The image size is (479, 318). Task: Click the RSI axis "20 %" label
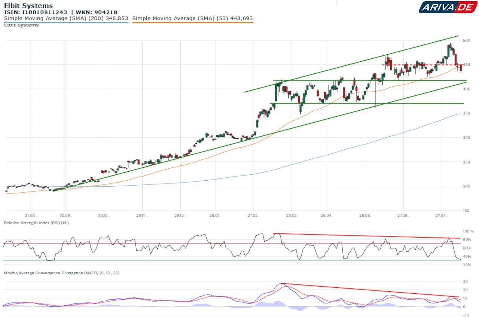coord(467,265)
